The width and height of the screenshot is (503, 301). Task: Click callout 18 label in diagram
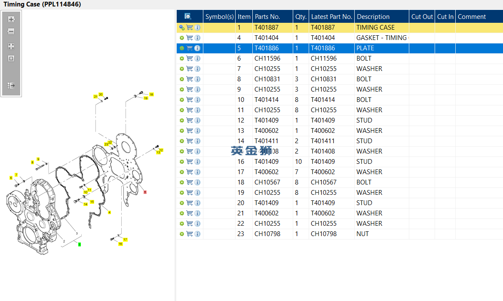(151, 94)
